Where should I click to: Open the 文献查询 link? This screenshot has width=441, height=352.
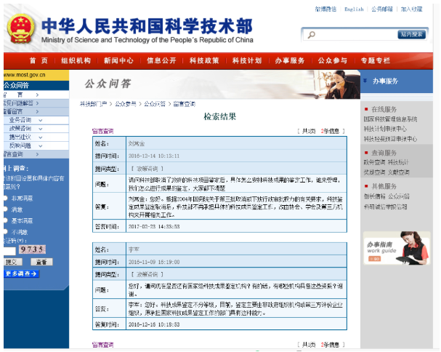[x=399, y=172]
